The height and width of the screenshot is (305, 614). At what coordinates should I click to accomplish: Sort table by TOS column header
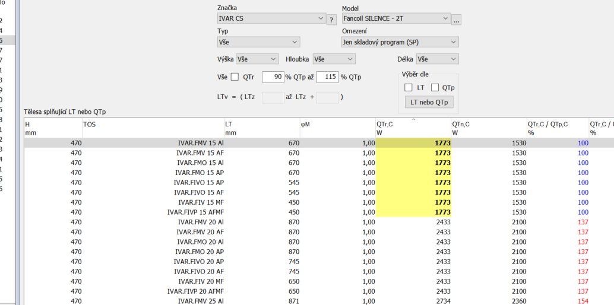[153, 128]
